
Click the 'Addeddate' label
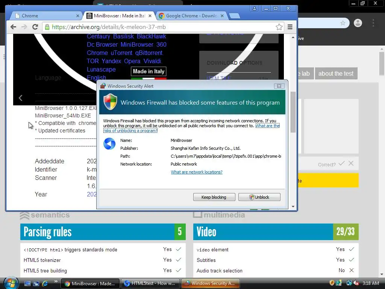(50, 161)
